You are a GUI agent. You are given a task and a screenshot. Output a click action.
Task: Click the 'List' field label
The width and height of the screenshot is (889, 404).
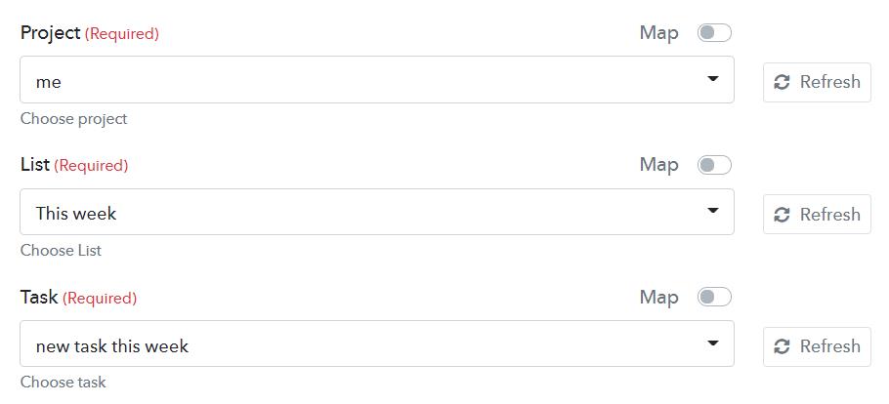(x=34, y=165)
